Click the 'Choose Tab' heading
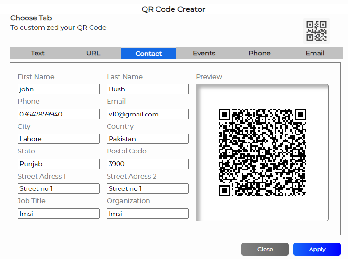This screenshot has height=259, width=348. click(31, 18)
